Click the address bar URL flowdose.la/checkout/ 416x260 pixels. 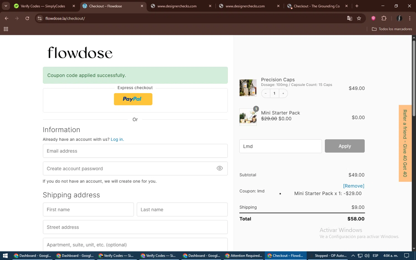(65, 18)
